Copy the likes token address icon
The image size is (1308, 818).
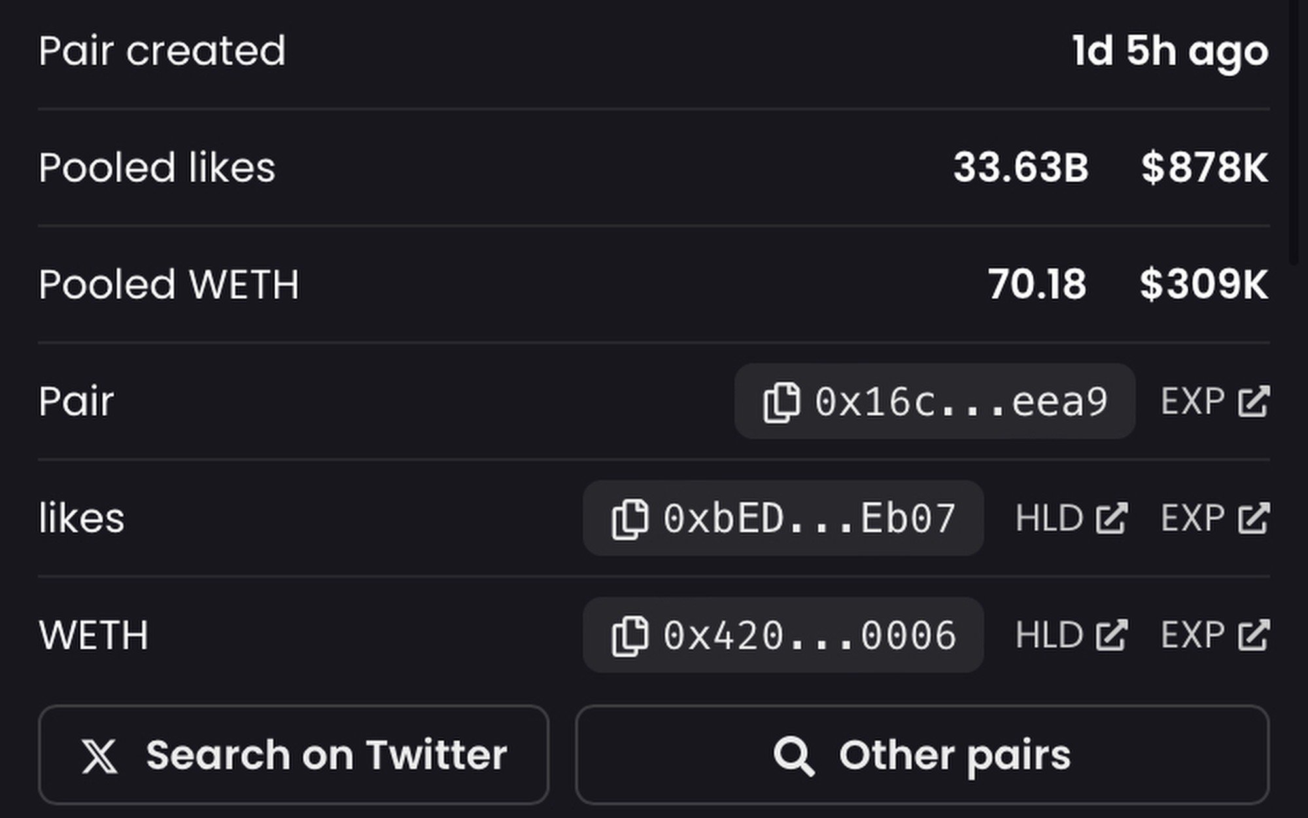pos(630,519)
